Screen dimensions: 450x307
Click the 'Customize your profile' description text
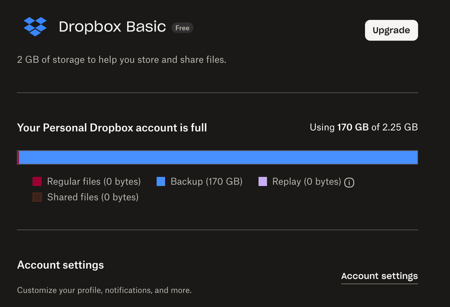click(104, 291)
